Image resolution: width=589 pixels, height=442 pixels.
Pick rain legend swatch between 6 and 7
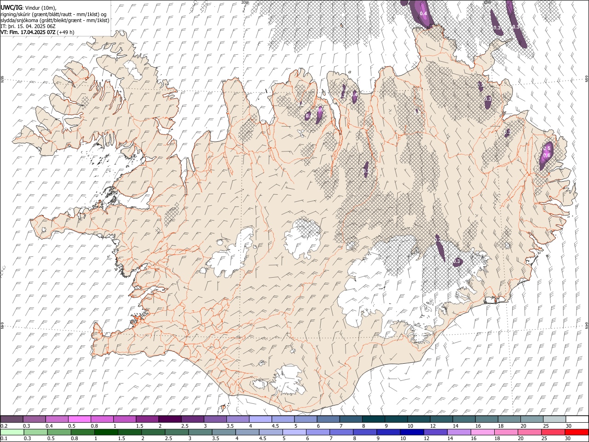[318, 432]
